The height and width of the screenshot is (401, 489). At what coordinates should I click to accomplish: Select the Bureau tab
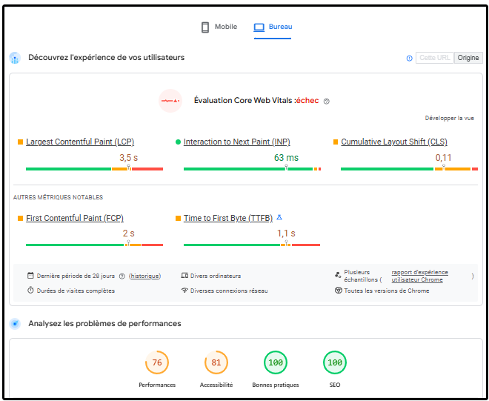[273, 27]
